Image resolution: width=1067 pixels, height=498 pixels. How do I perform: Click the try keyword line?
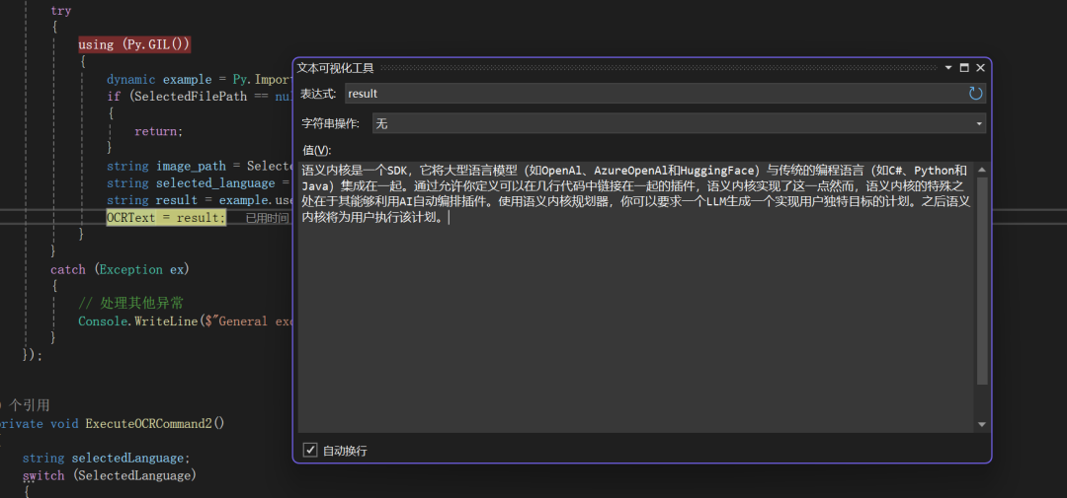click(60, 11)
